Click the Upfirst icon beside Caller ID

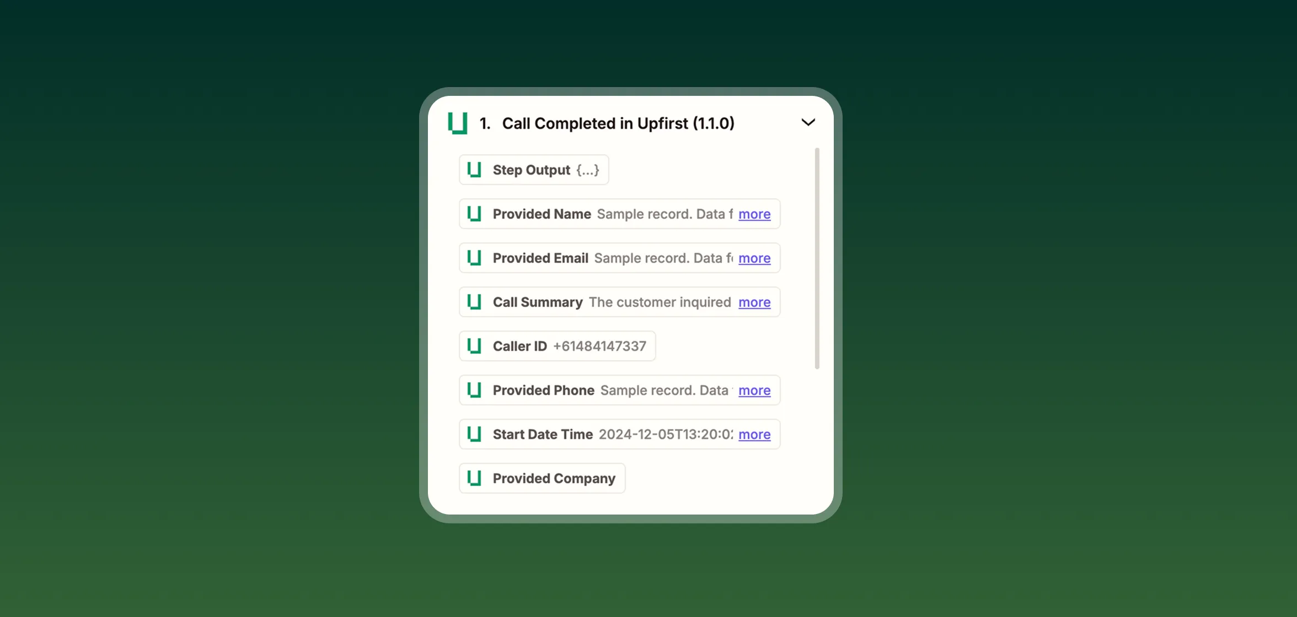click(x=475, y=346)
